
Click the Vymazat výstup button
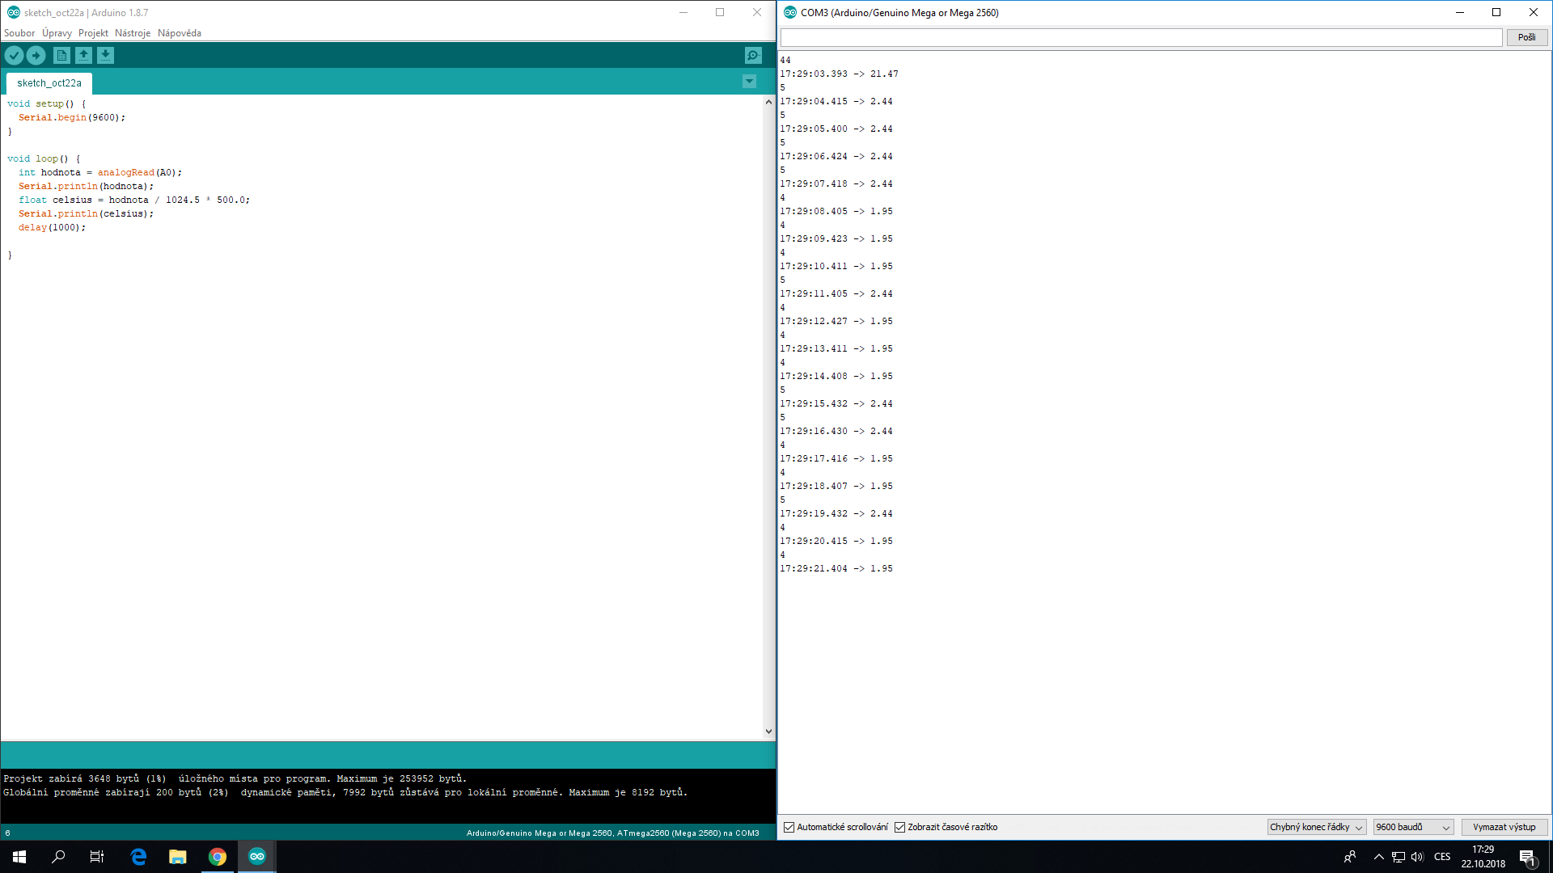tap(1504, 827)
